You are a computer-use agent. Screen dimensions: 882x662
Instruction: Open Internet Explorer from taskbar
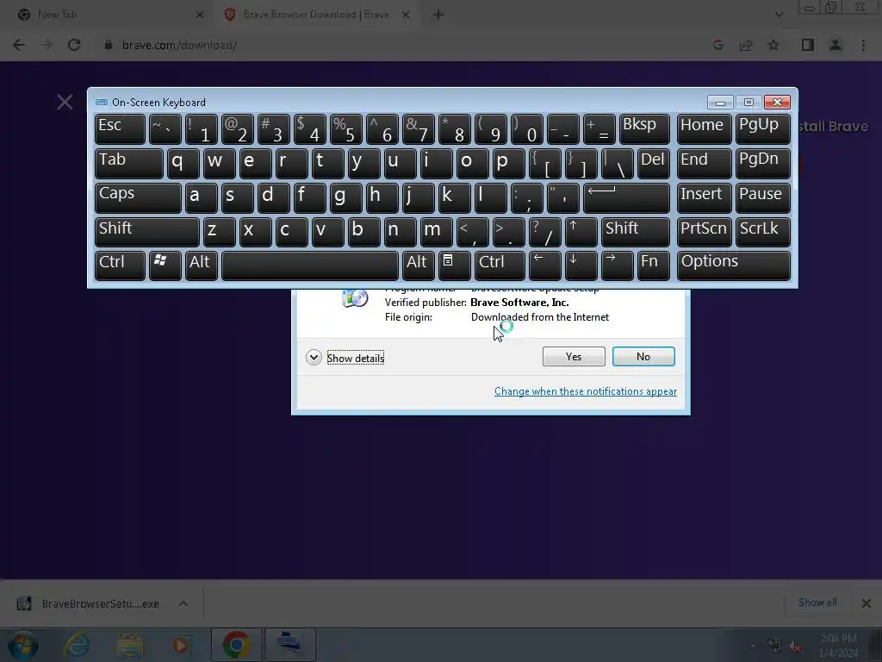(76, 645)
